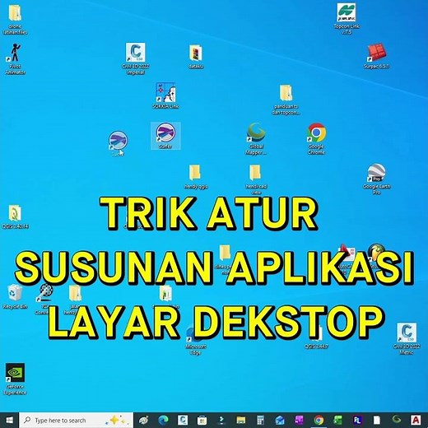Select the Civil 3D 2022 Metric shortcut

[x=407, y=339]
